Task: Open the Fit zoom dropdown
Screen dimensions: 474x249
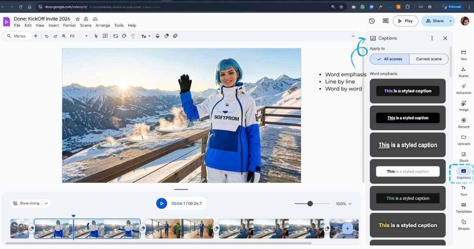Action: tap(77, 36)
